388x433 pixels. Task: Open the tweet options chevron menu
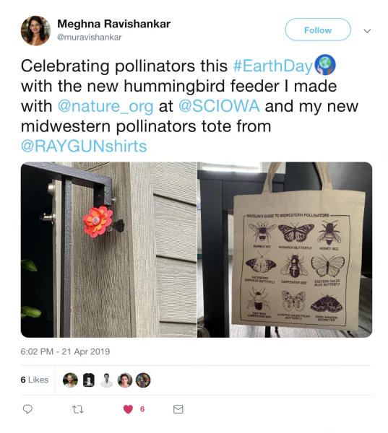[x=367, y=30]
